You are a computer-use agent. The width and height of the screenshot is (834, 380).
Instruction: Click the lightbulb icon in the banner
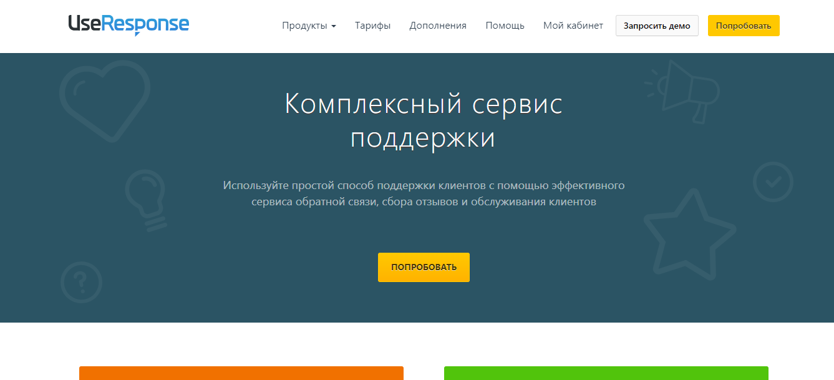click(x=146, y=200)
